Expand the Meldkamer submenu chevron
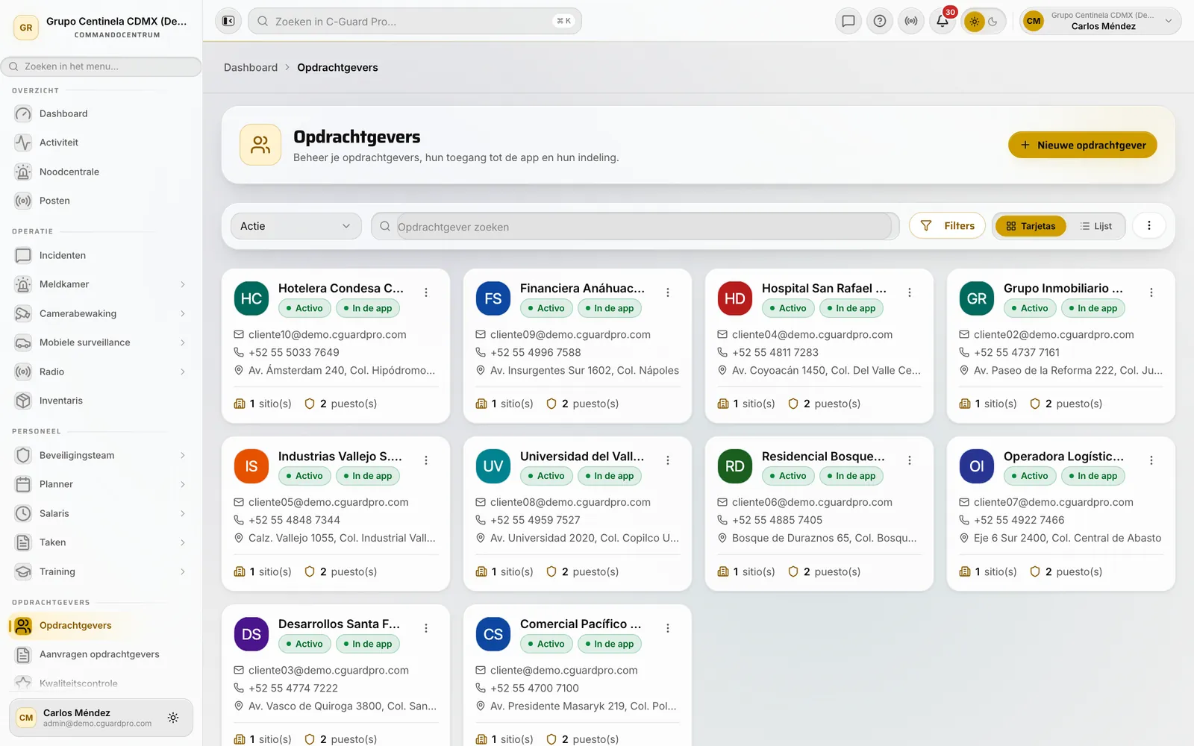The width and height of the screenshot is (1194, 746). click(x=182, y=284)
